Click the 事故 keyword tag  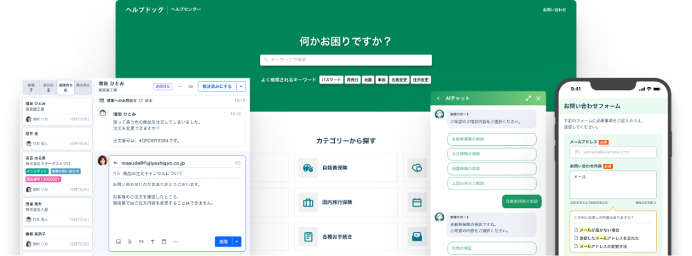[381, 80]
